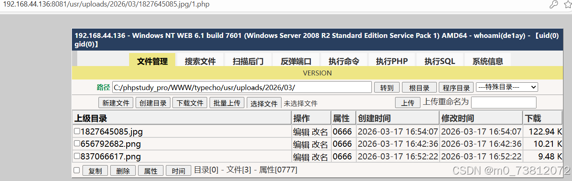Open the file 837066617.png
Viewport: 572px width, 181px height.
pos(110,157)
